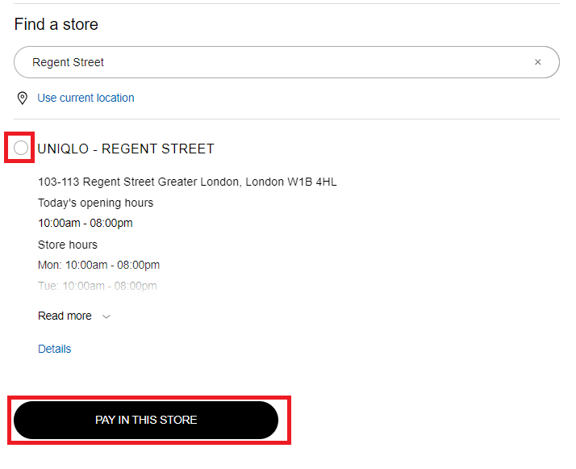Image resolution: width=576 pixels, height=469 pixels.
Task: Click the Tue: 10:00am - 08:00pm row
Action: pyautogui.click(x=98, y=286)
